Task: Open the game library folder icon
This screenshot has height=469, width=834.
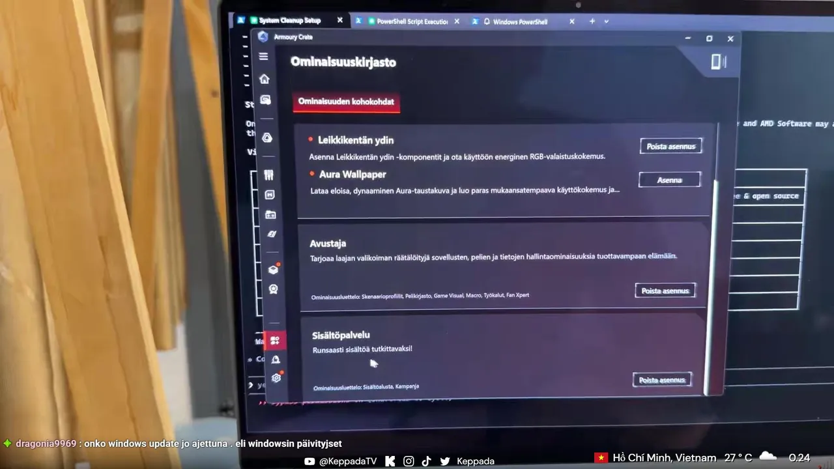Action: (270, 214)
